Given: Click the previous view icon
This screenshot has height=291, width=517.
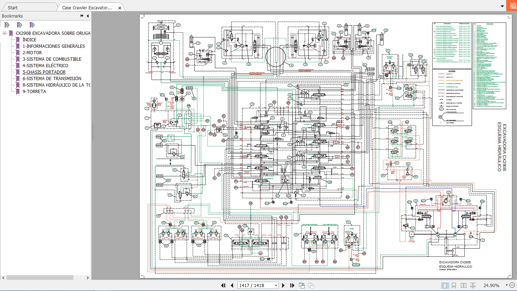Looking at the screenshot, I should tap(302, 286).
